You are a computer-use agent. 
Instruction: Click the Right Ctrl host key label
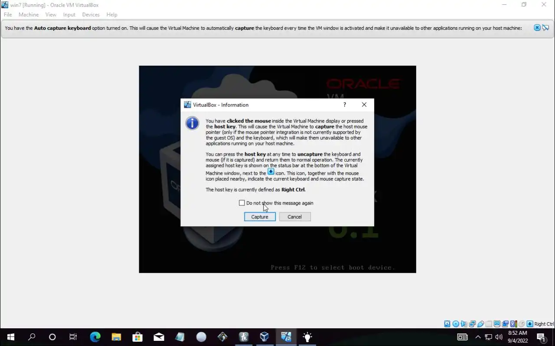(544, 324)
